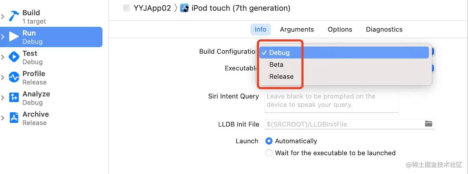Click the YYJApp02 scheme breadcrumb
The width and height of the screenshot is (468, 174).
coord(152,8)
